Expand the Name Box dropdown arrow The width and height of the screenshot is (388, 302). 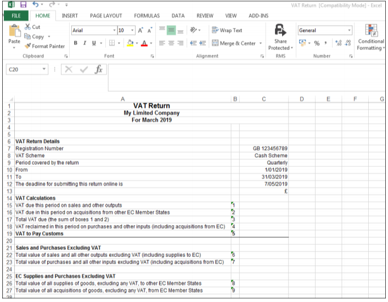coord(44,69)
